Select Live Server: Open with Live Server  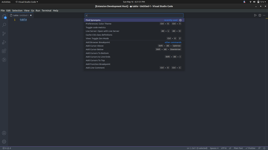(134, 31)
